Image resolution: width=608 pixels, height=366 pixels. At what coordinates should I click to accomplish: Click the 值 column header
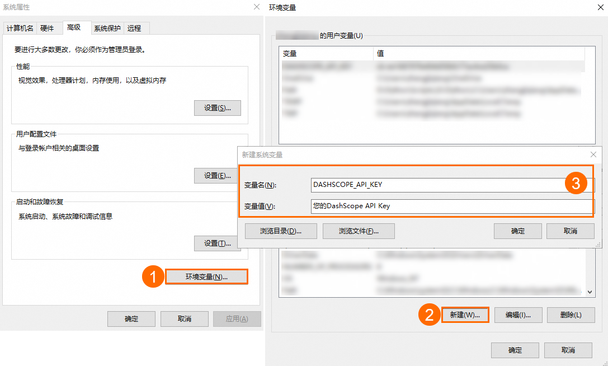(479, 54)
